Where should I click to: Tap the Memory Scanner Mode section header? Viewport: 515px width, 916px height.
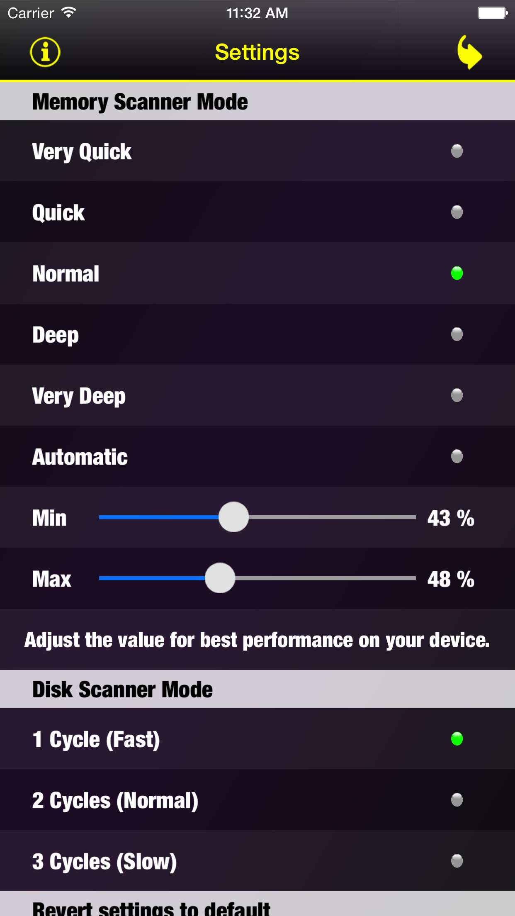click(x=140, y=101)
